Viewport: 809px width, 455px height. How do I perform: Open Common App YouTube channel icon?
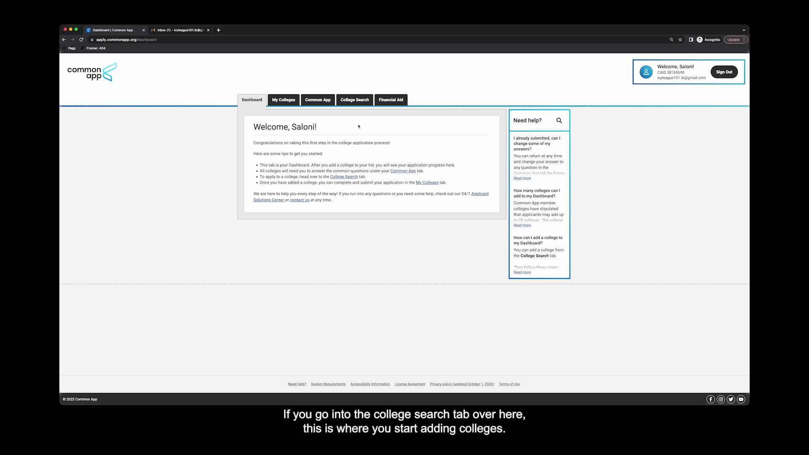(x=741, y=399)
